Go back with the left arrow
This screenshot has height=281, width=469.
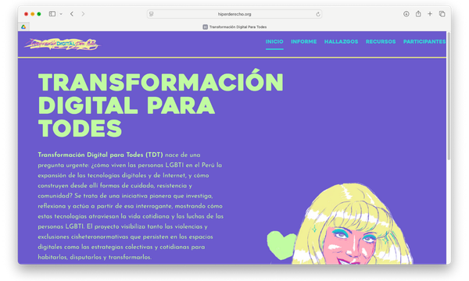coord(72,14)
